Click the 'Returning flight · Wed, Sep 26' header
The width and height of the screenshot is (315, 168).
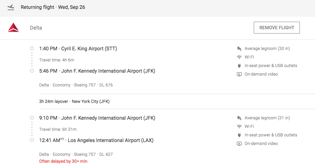point(53,7)
